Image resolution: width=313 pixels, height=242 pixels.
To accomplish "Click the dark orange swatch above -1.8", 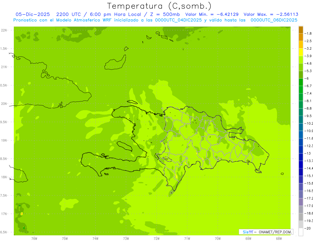I will 301,30.
